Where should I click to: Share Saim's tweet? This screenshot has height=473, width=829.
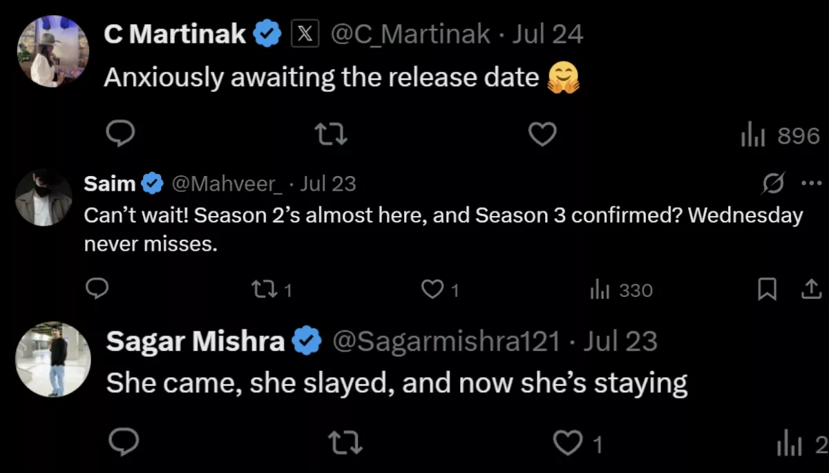(x=810, y=290)
